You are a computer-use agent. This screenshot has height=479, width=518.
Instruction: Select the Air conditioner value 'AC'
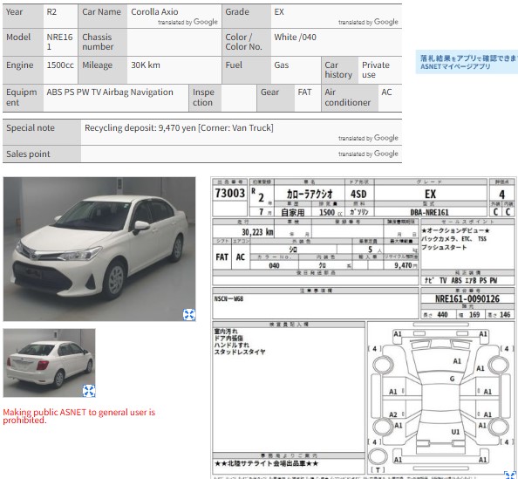pos(386,92)
